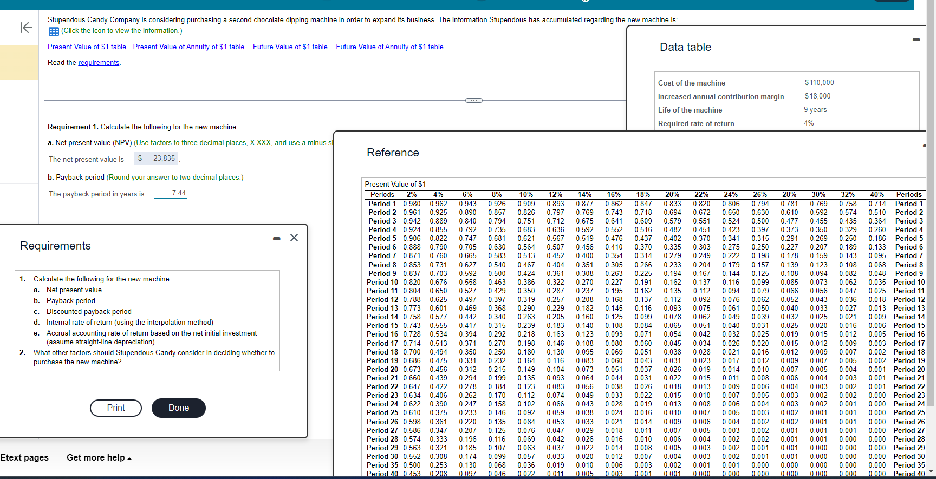Click the 'Data table' heading
Image resolution: width=936 pixels, height=479 pixels.
(x=685, y=47)
